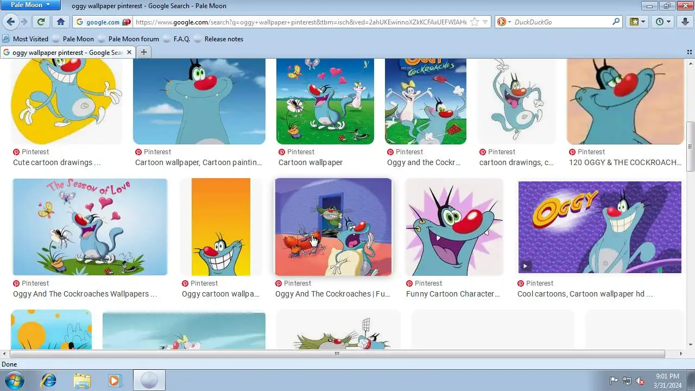Screen dimensions: 695x391
Task: Click the Pinterest source under Cartoon wallpaper
Action: (x=296, y=152)
